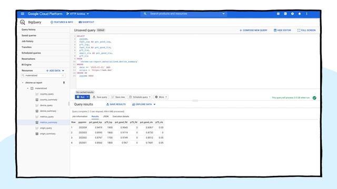Screen dimensions: 337x189
Task: Click the gift icon in the top bar
Action: pyautogui.click(x=278, y=14)
